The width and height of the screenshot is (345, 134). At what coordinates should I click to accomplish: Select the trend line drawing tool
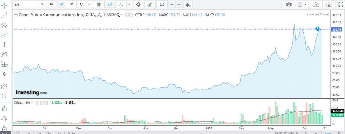4,15
